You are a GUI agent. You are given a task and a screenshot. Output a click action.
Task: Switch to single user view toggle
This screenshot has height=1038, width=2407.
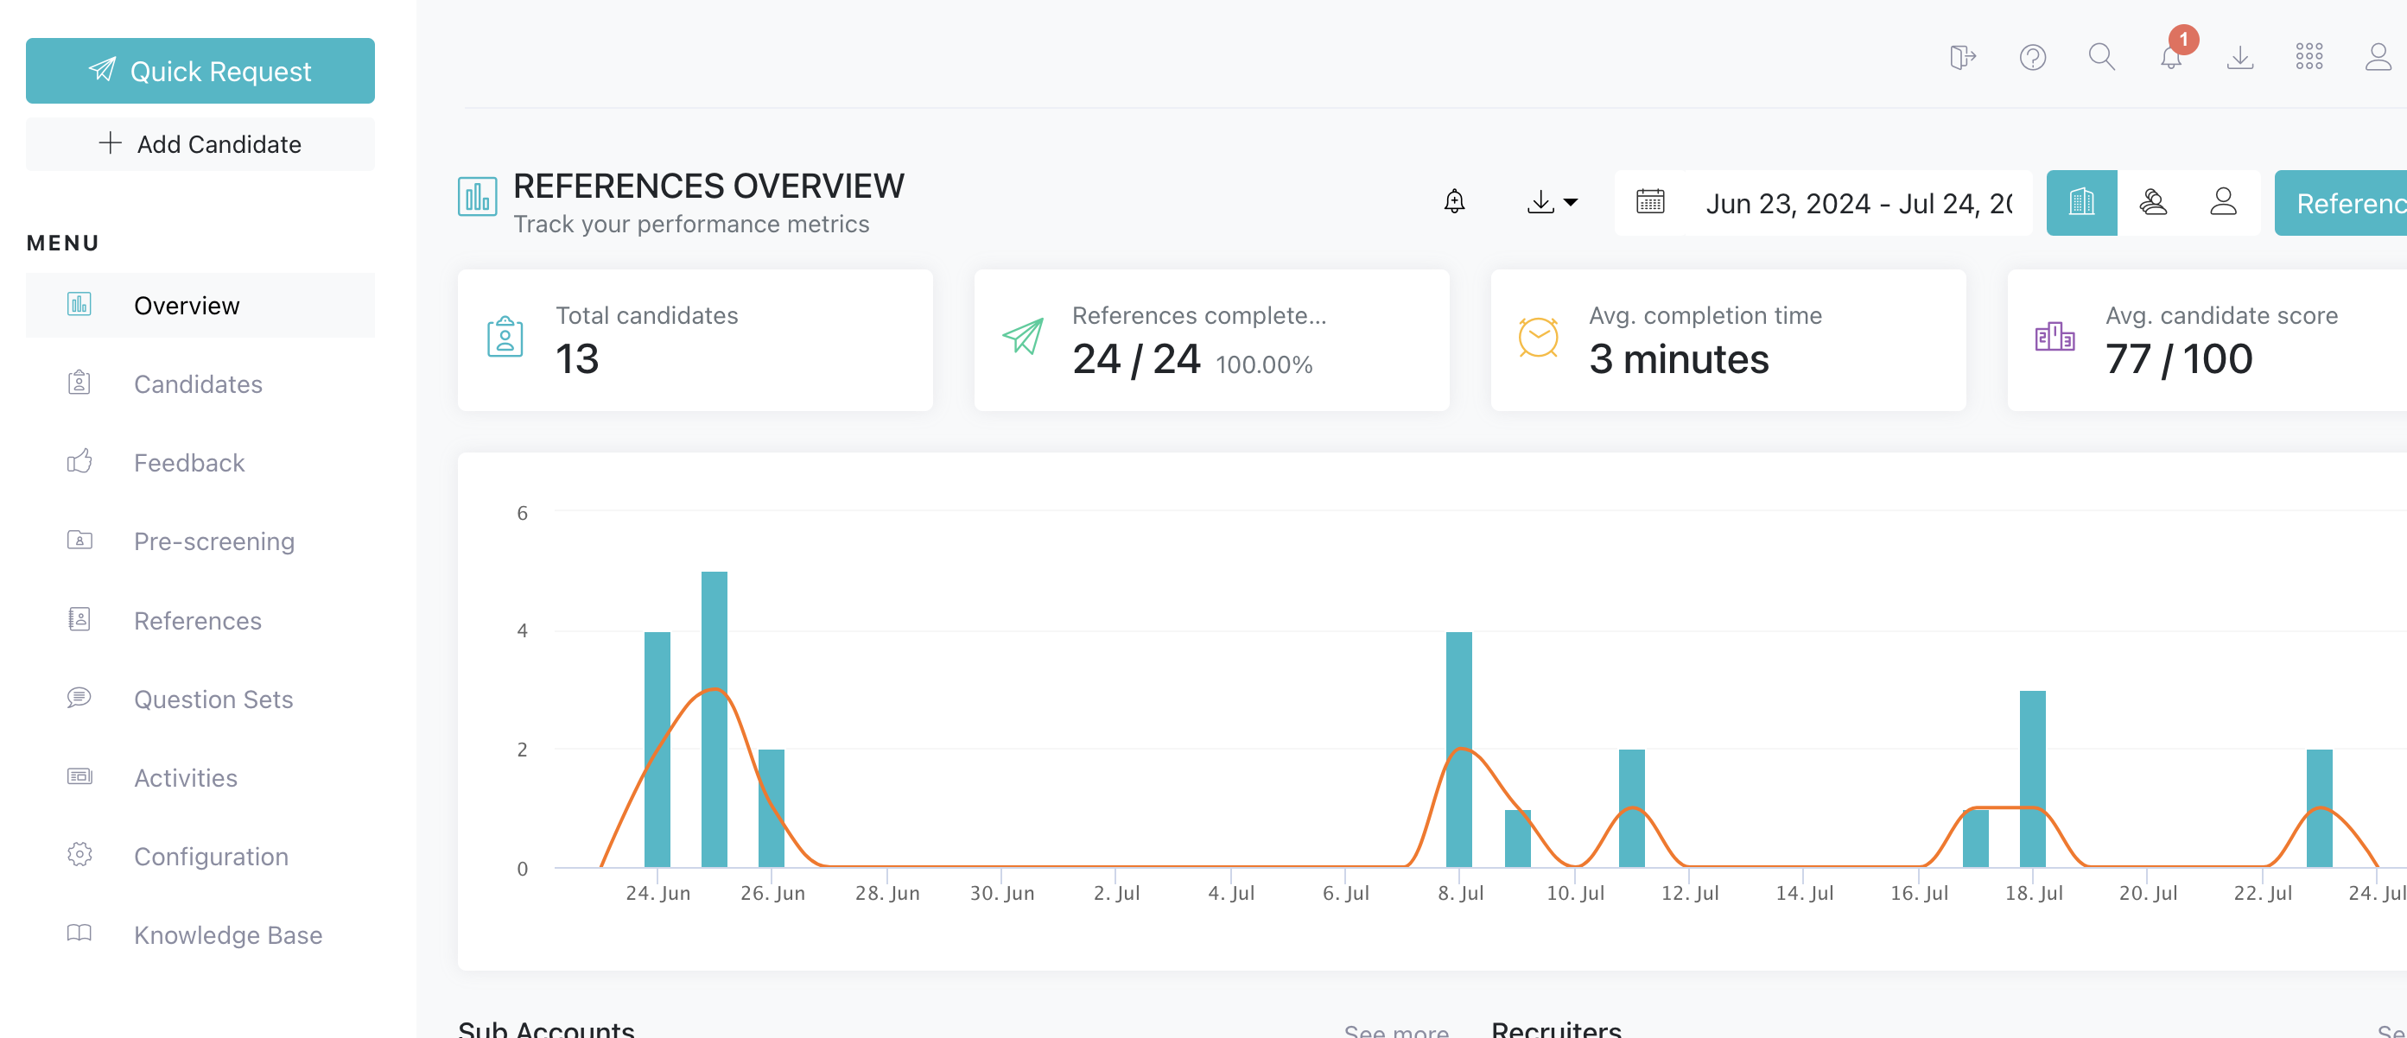click(2223, 202)
